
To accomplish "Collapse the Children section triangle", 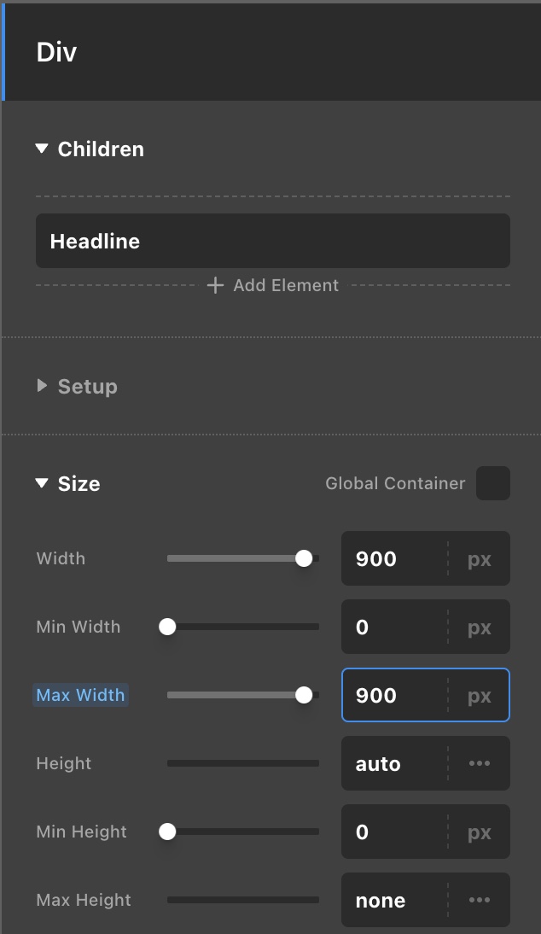I will click(x=41, y=149).
